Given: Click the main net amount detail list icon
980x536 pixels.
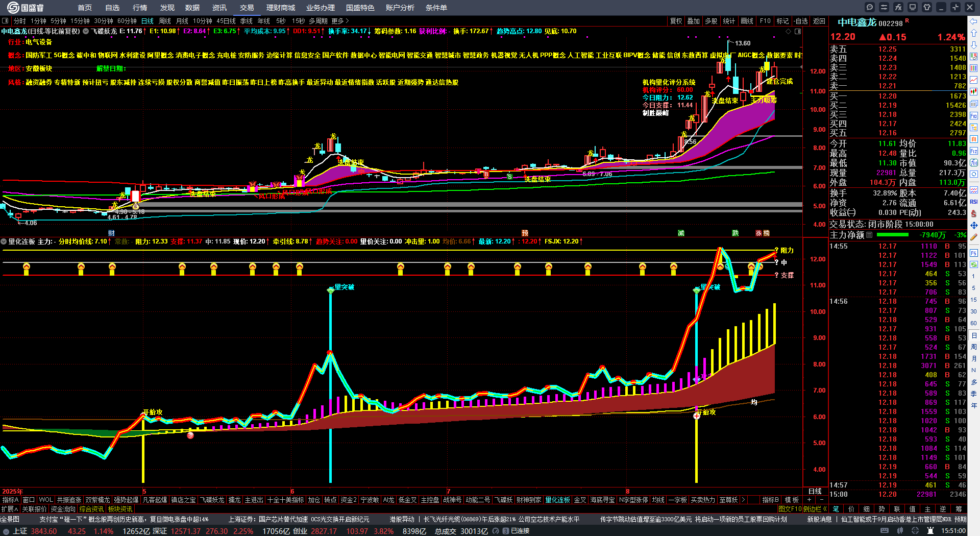Looking at the screenshot, I should (869, 235).
